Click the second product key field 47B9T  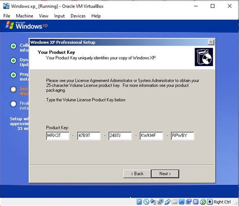(89, 135)
